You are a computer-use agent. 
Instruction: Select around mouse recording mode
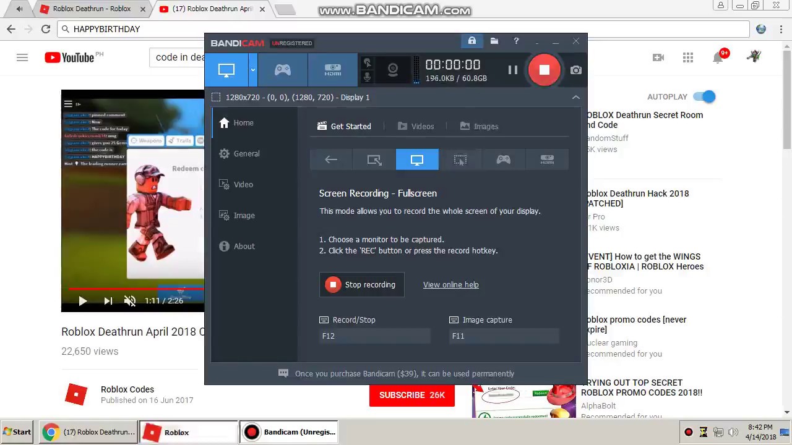[460, 159]
